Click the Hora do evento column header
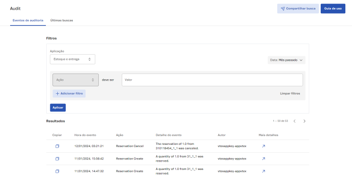The width and height of the screenshot is (352, 177). pyautogui.click(x=85, y=135)
